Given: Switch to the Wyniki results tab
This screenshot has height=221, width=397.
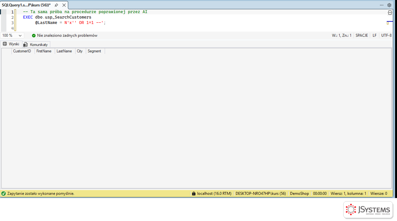Looking at the screenshot, I should pyautogui.click(x=11, y=44).
